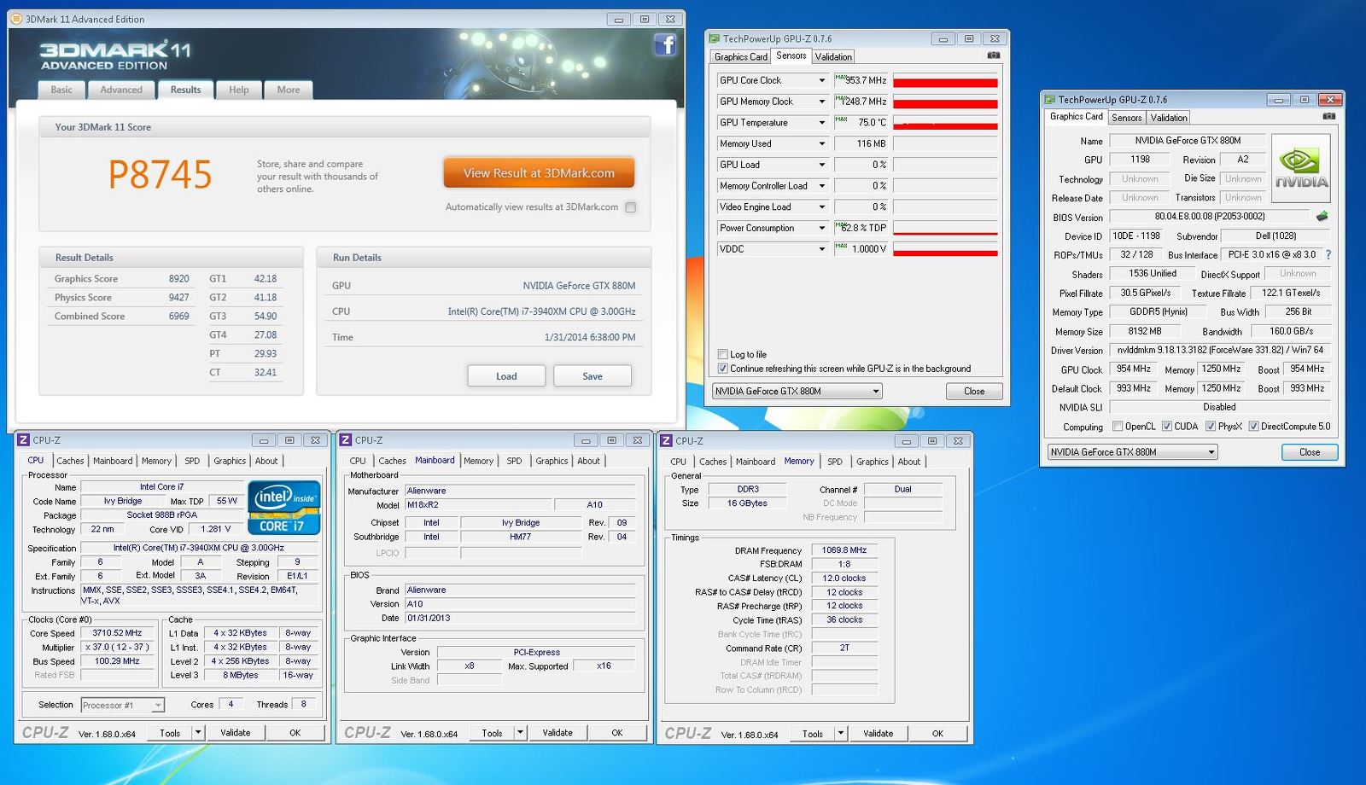
Task: Switch to the Basic tab in 3DMark
Action: (x=61, y=90)
